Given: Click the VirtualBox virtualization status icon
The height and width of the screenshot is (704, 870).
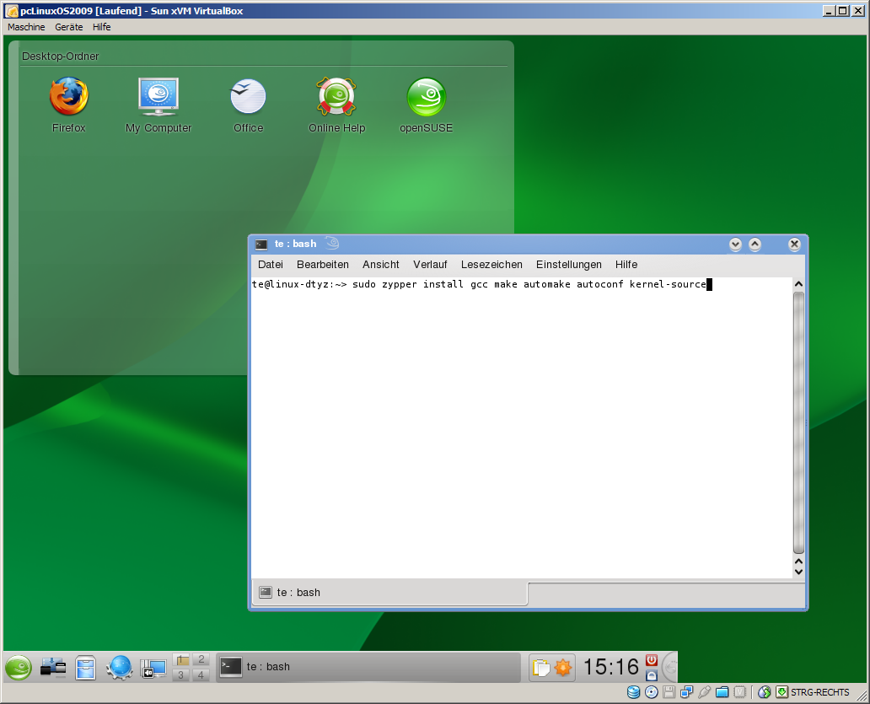Looking at the screenshot, I should point(739,692).
